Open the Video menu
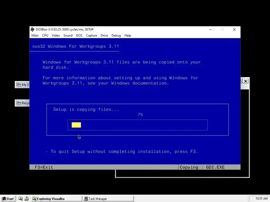 pos(56,36)
